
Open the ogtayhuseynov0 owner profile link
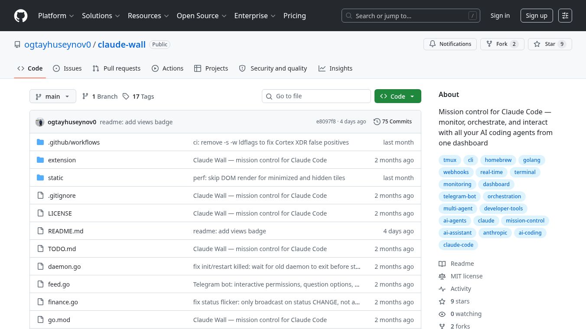[58, 44]
